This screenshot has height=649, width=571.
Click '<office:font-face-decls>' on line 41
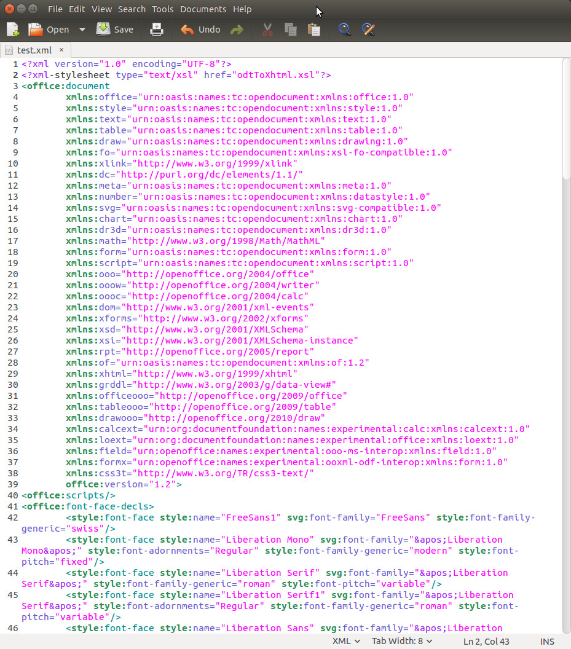pyautogui.click(x=88, y=506)
